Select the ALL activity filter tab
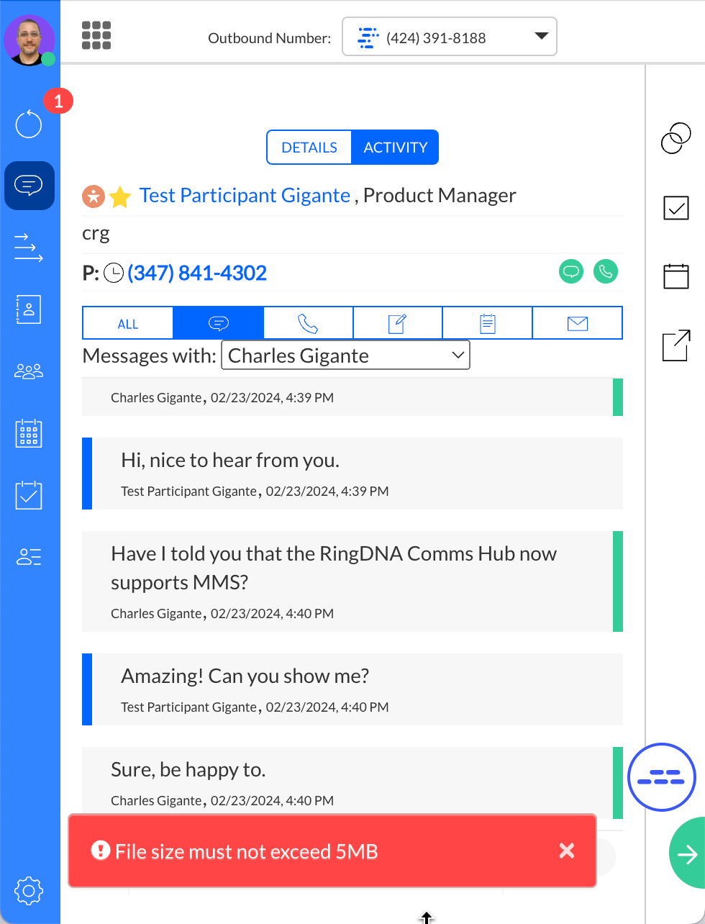 [x=128, y=324]
